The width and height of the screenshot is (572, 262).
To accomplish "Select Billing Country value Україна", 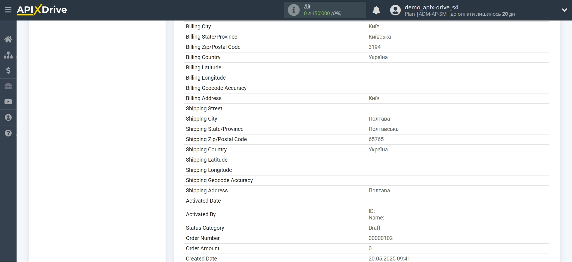I will pyautogui.click(x=378, y=57).
